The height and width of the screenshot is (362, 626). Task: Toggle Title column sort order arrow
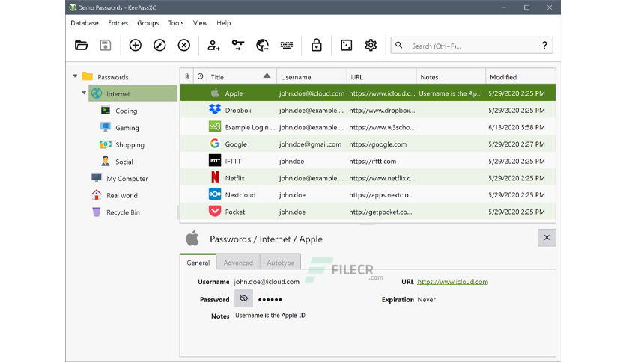click(x=267, y=76)
